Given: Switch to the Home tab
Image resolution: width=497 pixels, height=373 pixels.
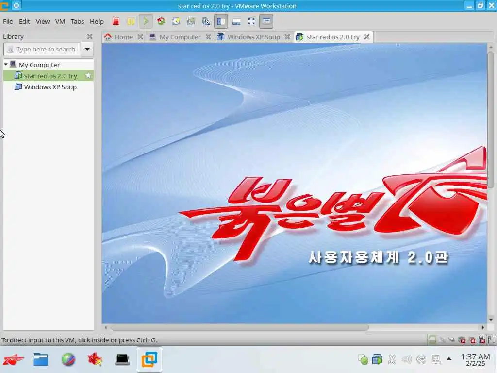Looking at the screenshot, I should coord(124,37).
